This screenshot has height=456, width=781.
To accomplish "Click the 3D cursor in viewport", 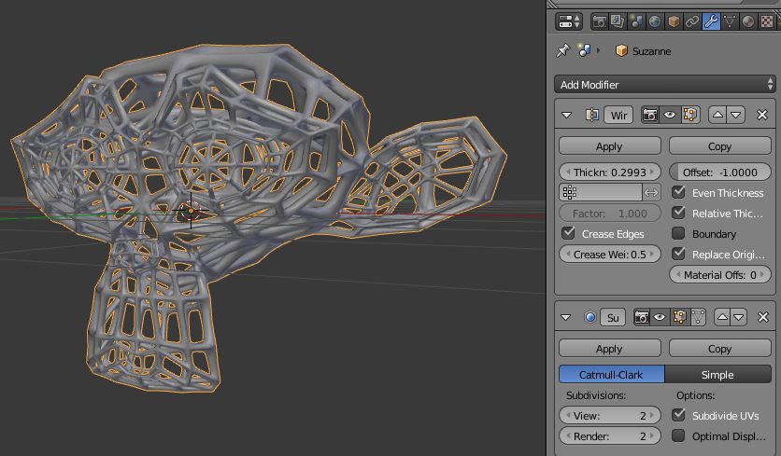I will pos(191,212).
